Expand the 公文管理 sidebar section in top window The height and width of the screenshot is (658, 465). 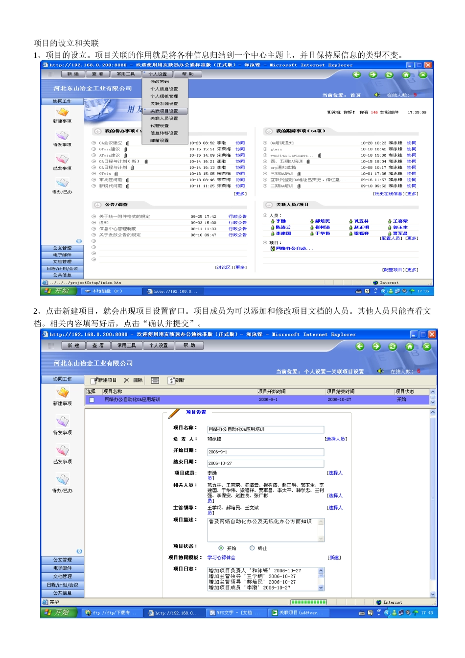tap(62, 248)
